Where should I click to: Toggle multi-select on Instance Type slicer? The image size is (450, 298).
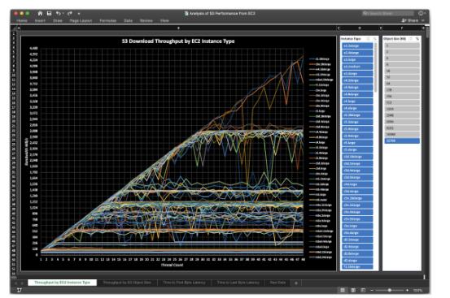[x=368, y=39]
